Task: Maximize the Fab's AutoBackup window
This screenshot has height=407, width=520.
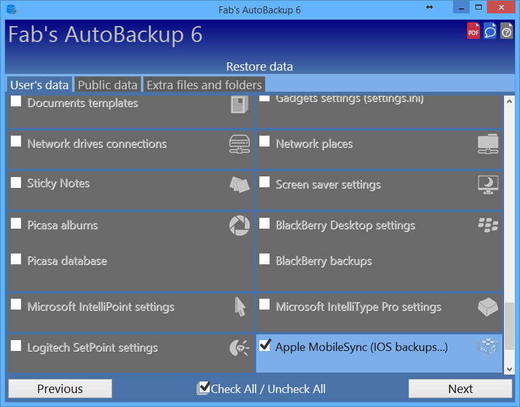Action: (478, 7)
